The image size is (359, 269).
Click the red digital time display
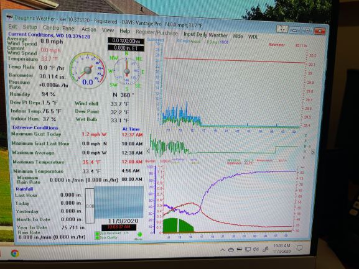click(119, 227)
